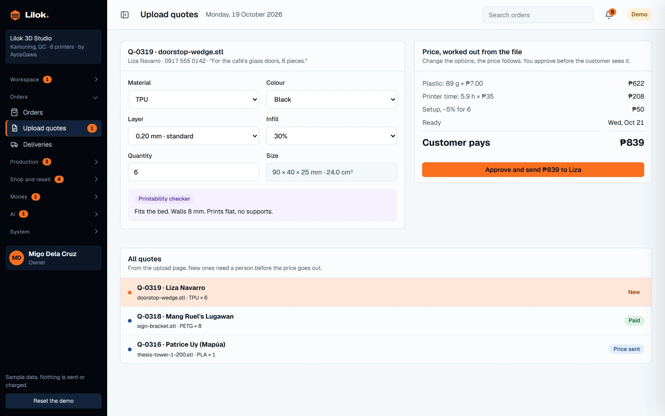Click the New status label on Q-0319
The image size is (665, 416).
point(634,292)
